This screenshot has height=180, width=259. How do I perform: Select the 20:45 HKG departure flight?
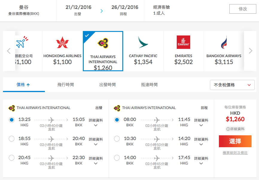(x=12, y=158)
